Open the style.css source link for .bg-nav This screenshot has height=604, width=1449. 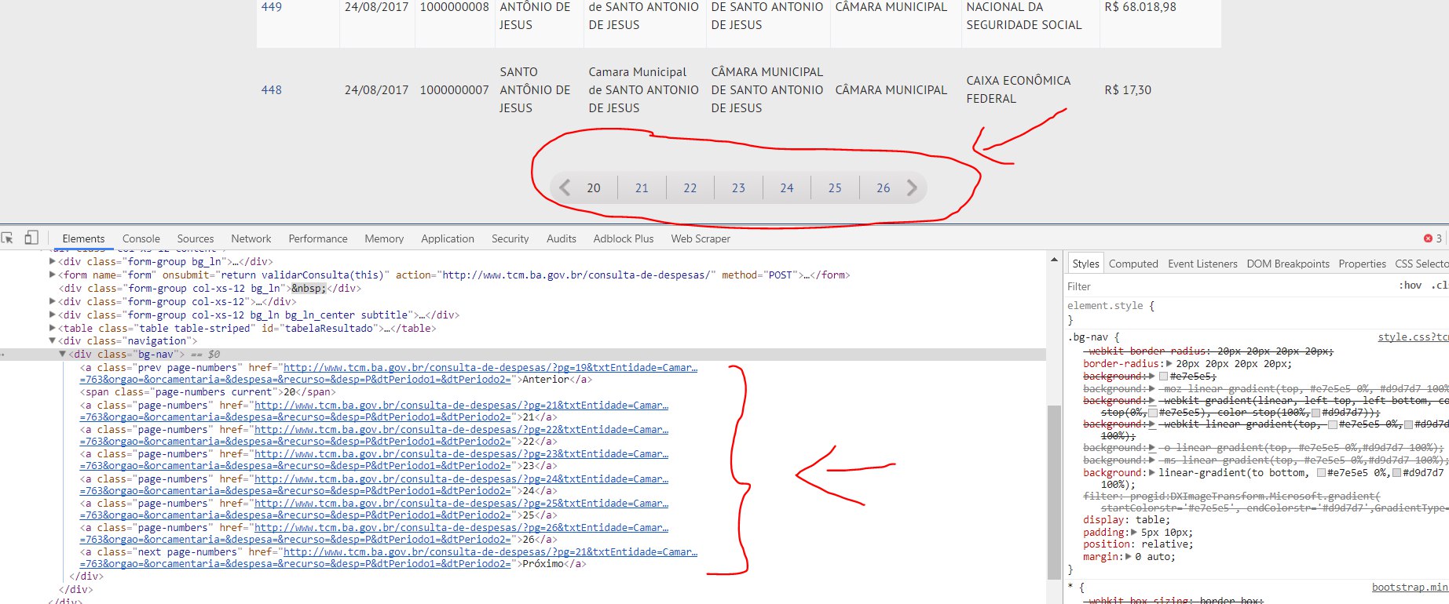pos(1413,337)
